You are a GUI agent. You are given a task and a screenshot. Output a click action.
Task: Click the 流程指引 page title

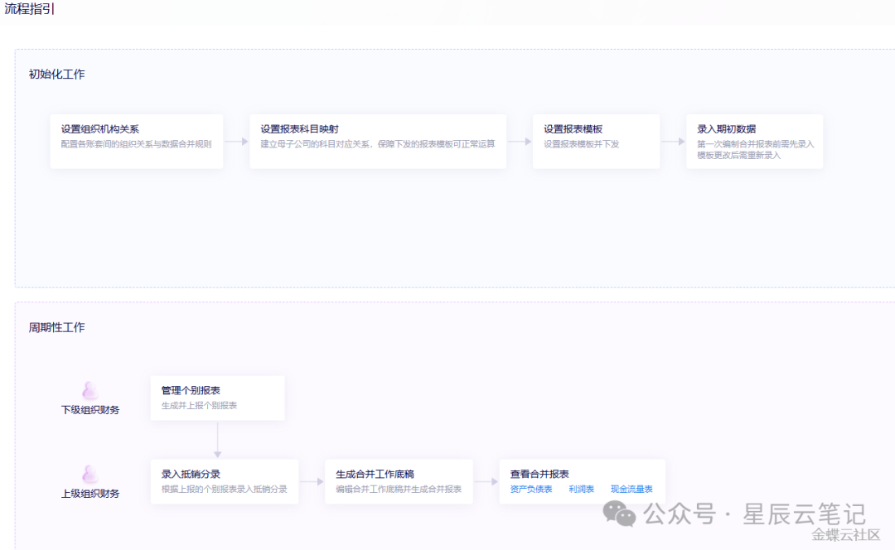click(x=30, y=9)
